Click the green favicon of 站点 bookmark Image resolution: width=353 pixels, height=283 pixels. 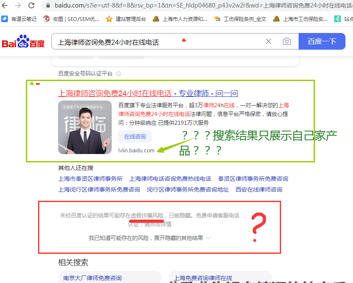(337, 19)
